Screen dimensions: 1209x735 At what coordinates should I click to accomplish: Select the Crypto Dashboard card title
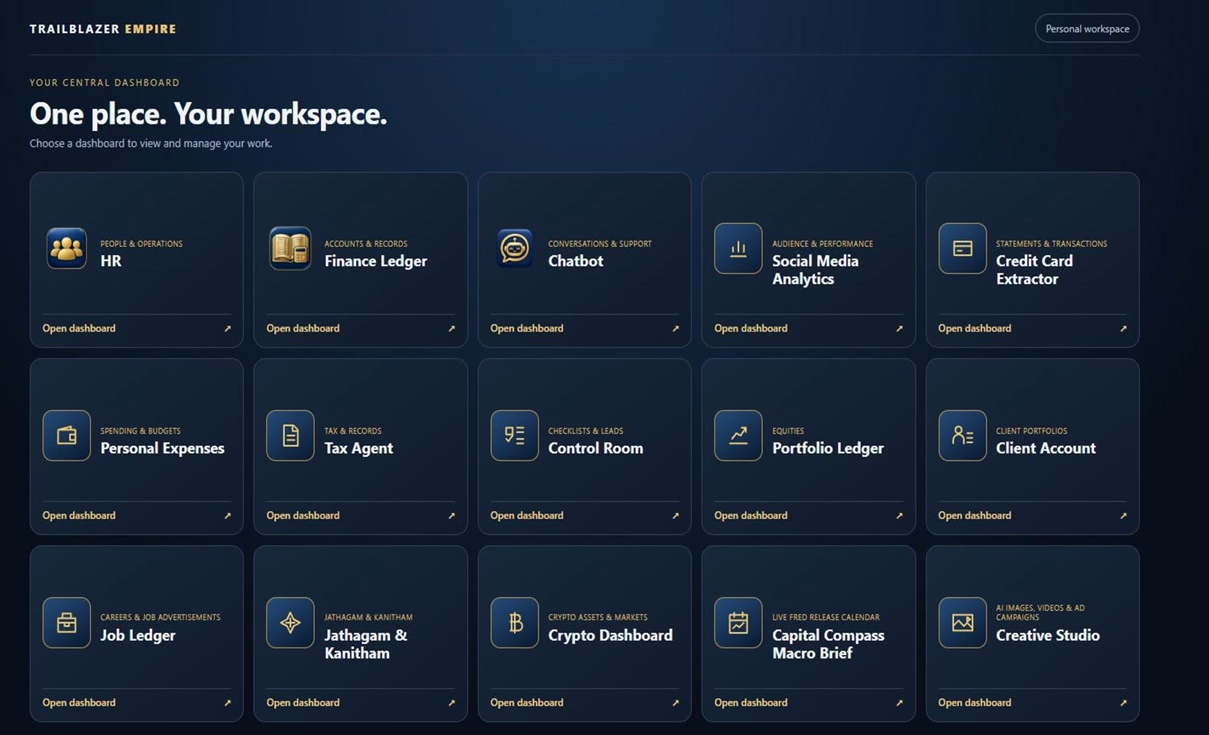click(610, 635)
